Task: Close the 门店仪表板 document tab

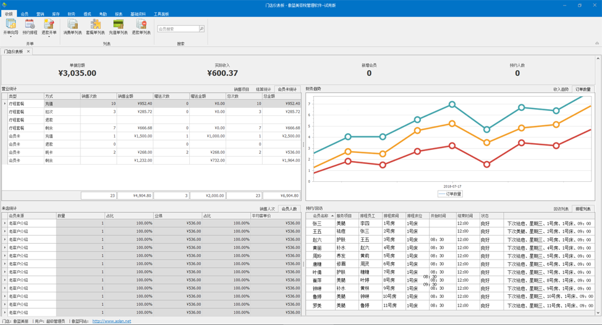Action: click(x=28, y=52)
